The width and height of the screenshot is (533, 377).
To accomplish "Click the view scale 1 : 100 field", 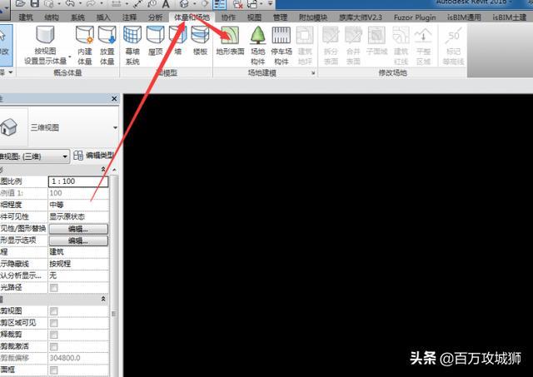I will click(x=78, y=181).
